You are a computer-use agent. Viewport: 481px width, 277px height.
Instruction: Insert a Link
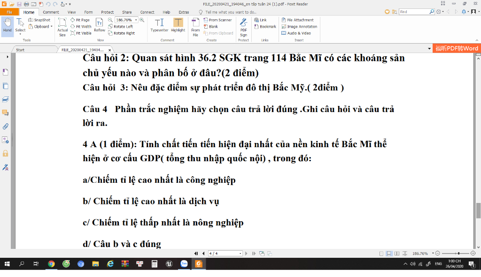point(260,20)
